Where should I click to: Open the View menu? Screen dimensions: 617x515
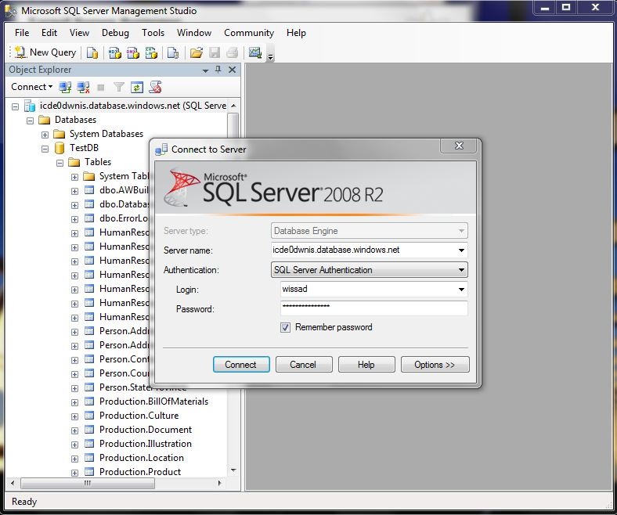79,33
